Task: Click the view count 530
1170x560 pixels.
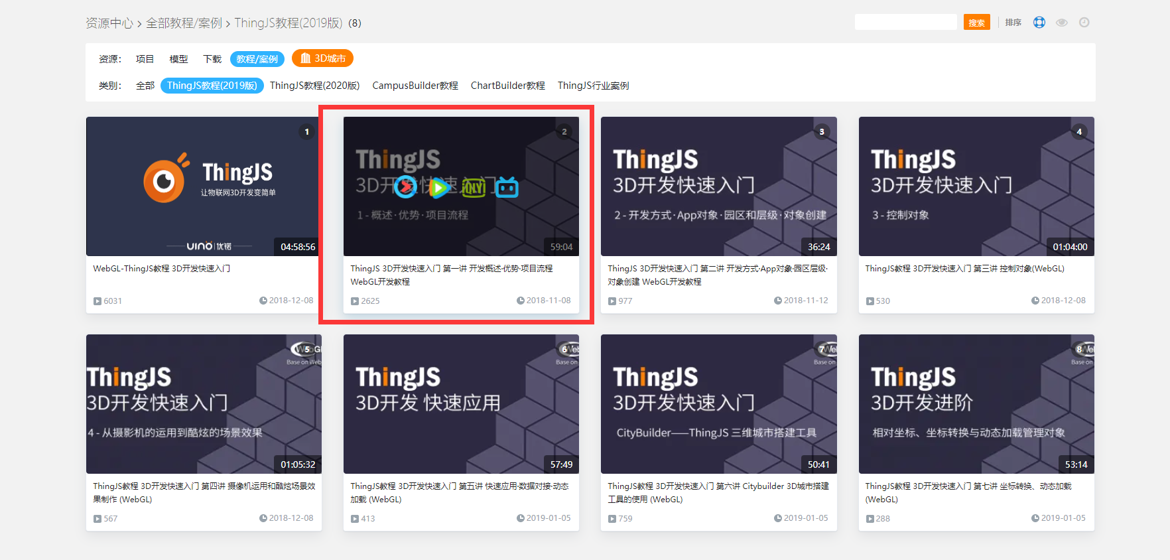Action: [883, 301]
